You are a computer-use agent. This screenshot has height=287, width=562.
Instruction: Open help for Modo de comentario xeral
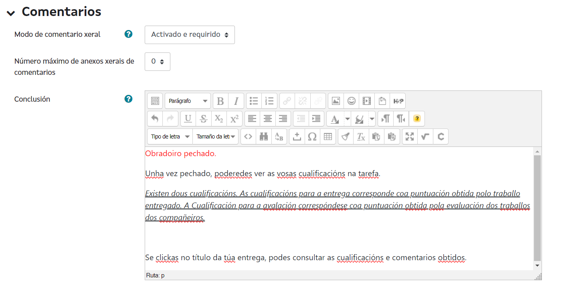[128, 34]
